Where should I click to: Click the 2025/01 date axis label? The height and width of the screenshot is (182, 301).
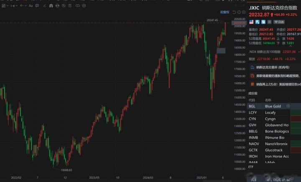(x=202, y=178)
